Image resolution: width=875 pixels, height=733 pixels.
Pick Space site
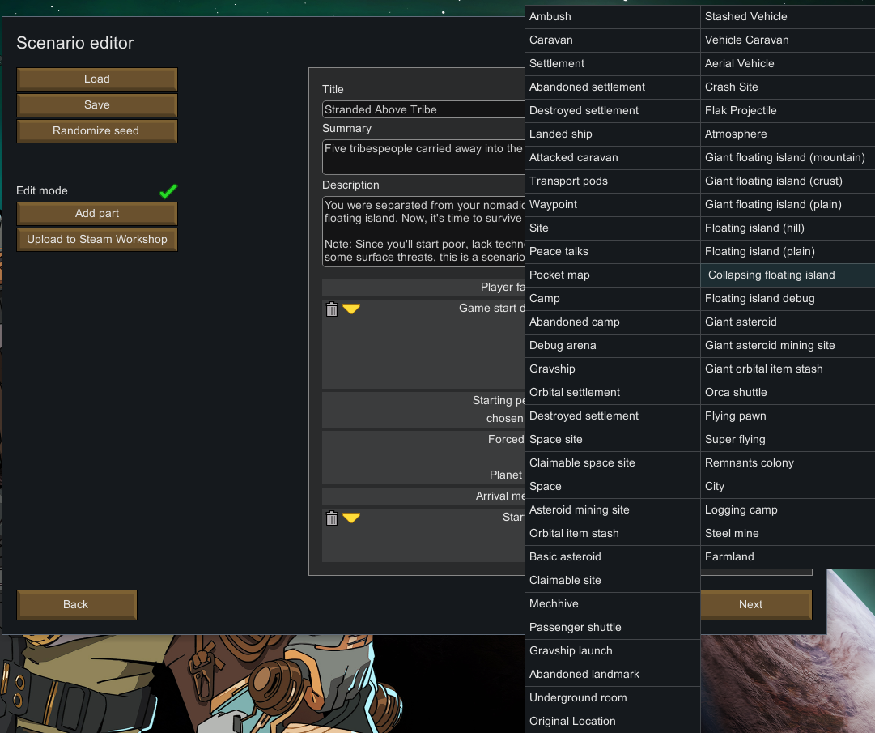pyautogui.click(x=612, y=439)
